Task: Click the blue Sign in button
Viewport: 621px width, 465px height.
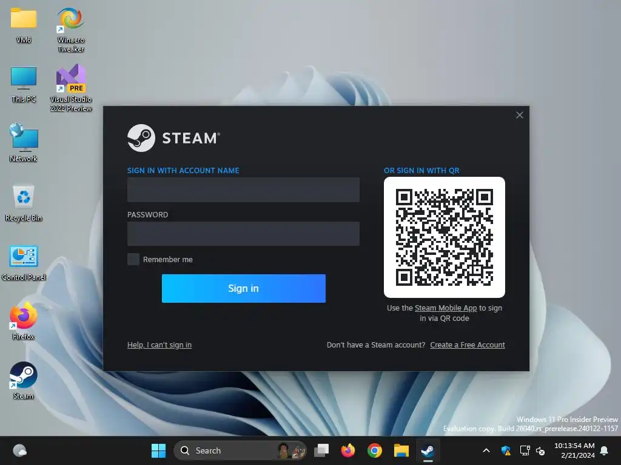Action: 244,288
